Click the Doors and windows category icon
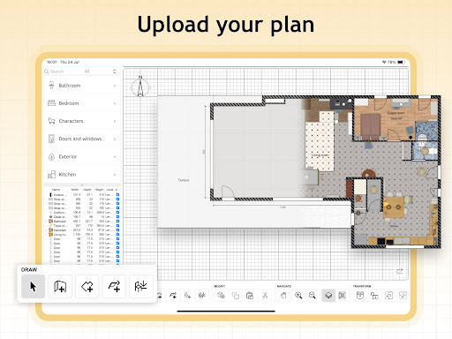 click(51, 139)
